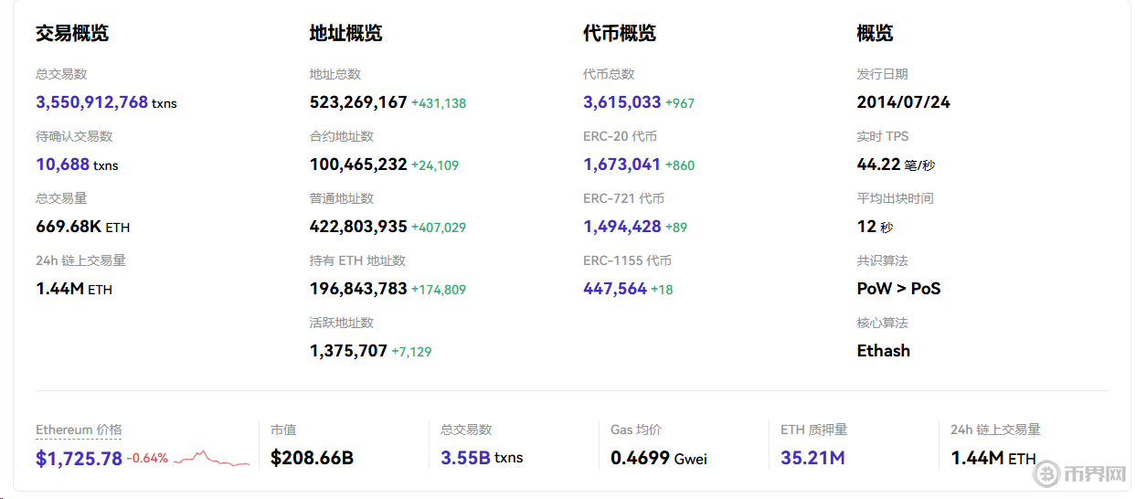
Task: Select the +174,809 holder change
Action: (439, 290)
